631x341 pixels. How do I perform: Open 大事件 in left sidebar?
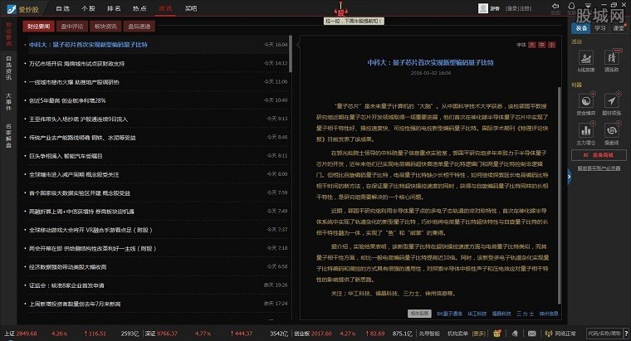(8, 102)
